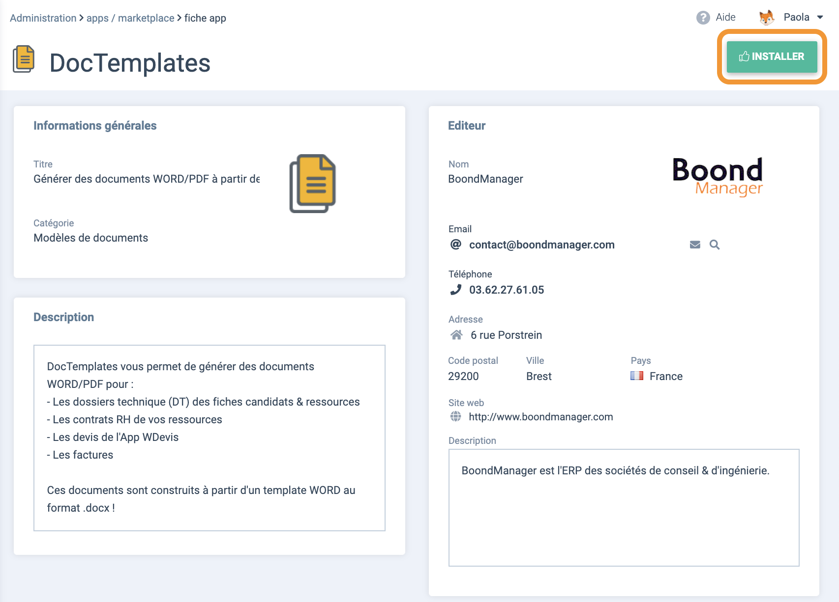Open apps / marketplace breadcrumb link
This screenshot has height=602, width=839.
coord(130,18)
